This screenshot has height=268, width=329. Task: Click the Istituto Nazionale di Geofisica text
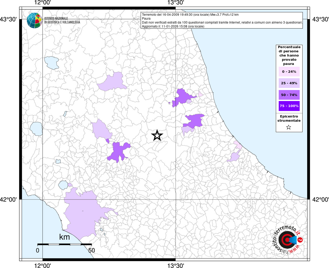tap(62, 20)
